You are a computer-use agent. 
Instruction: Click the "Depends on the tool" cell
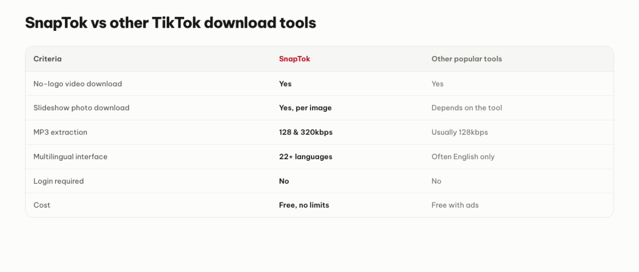466,108
